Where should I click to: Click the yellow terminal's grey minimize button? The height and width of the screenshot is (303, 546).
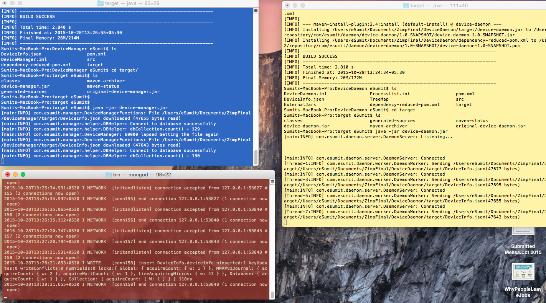[x=295, y=5]
